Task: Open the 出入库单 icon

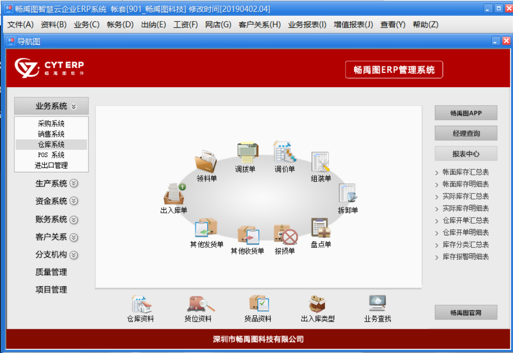Action: (175, 193)
